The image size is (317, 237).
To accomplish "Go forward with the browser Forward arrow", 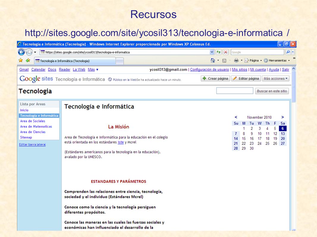I will [x=29, y=52].
